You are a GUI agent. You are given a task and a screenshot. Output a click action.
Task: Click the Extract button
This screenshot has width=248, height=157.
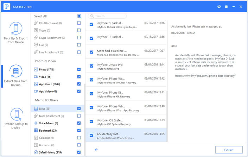[229, 150]
